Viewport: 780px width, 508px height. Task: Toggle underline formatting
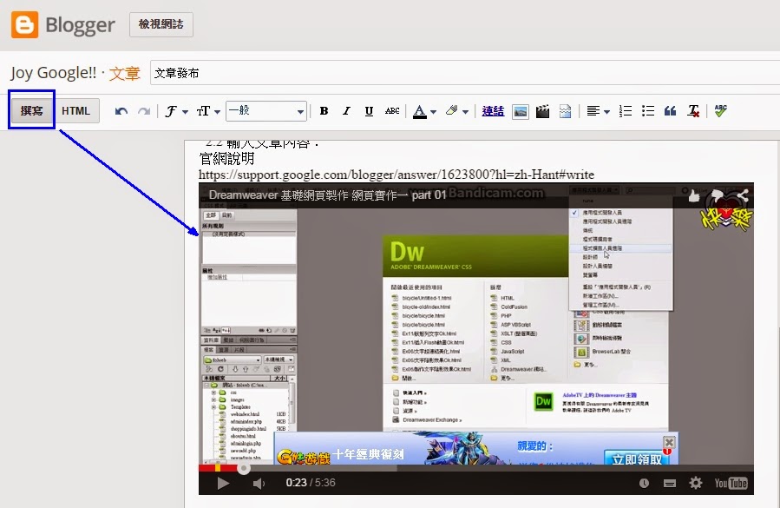pos(369,111)
